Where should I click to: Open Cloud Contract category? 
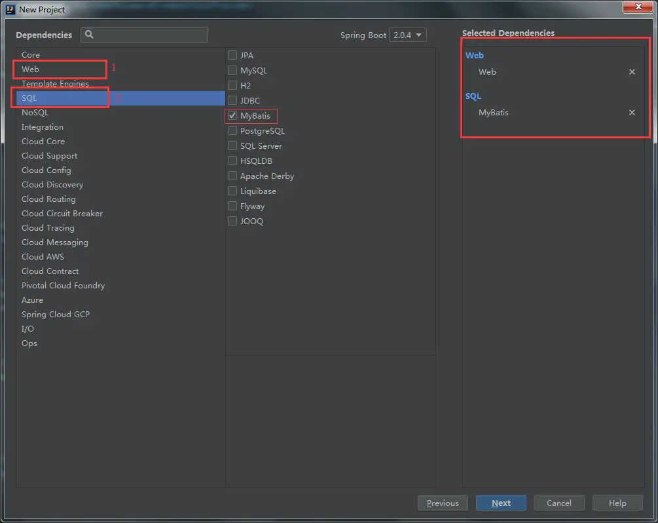(120, 271)
